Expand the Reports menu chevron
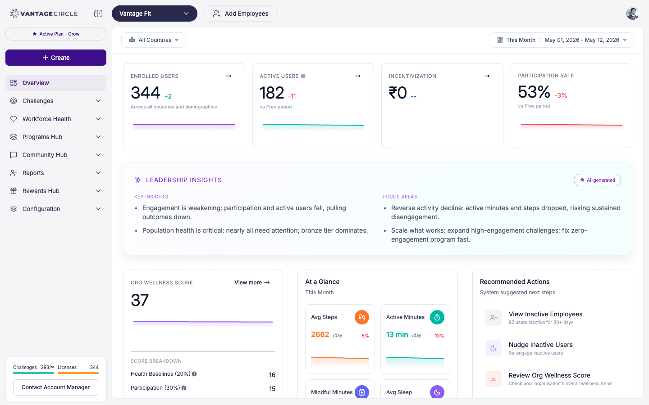 98,173
